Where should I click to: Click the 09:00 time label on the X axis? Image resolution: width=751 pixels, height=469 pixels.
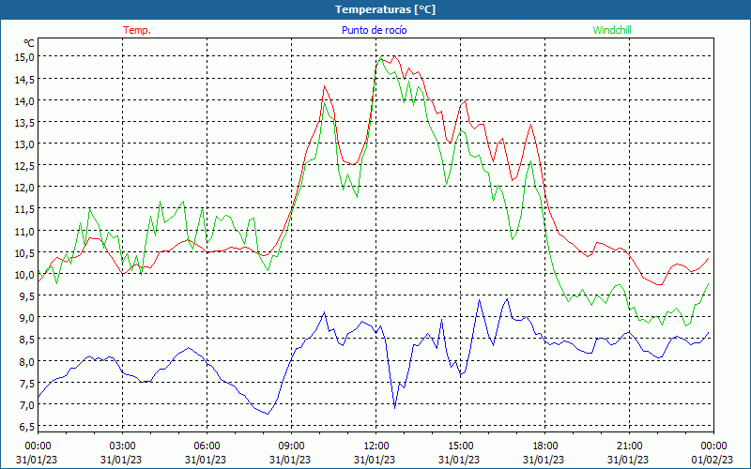291,446
